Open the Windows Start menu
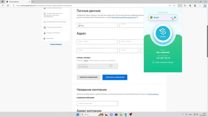The height and width of the screenshot is (117, 208). click(x=78, y=114)
